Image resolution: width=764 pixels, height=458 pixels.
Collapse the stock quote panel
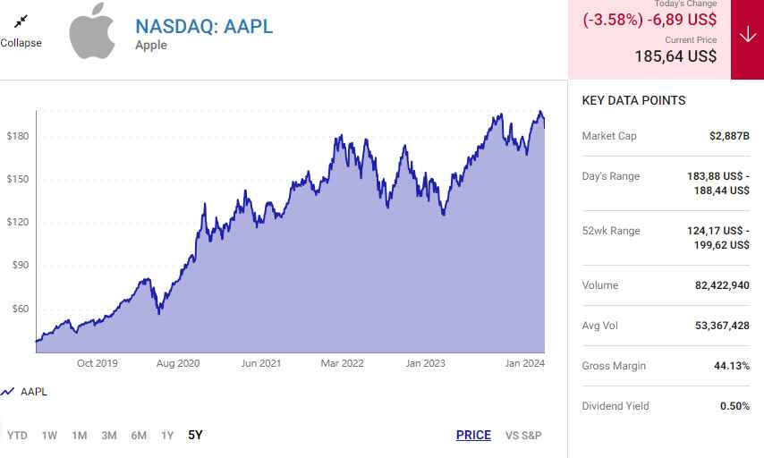(21, 43)
